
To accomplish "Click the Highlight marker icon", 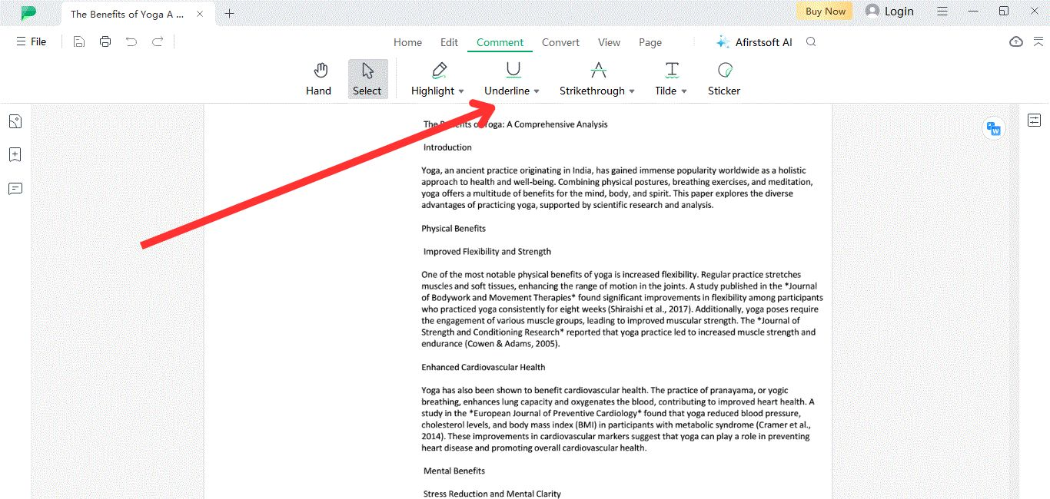I will (439, 71).
